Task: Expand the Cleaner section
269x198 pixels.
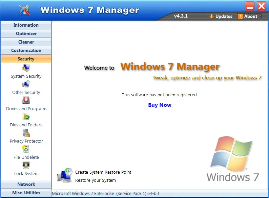Action: tap(26, 42)
